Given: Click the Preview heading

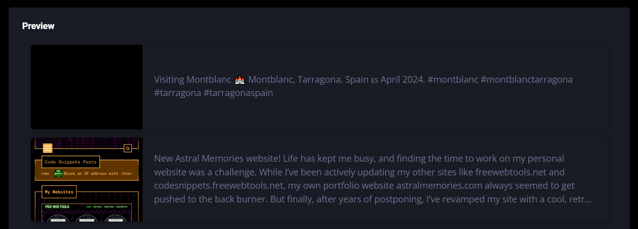Looking at the screenshot, I should 38,26.
